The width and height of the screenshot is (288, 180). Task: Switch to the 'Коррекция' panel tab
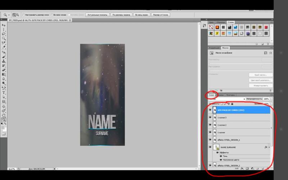pyautogui.click(x=214, y=48)
